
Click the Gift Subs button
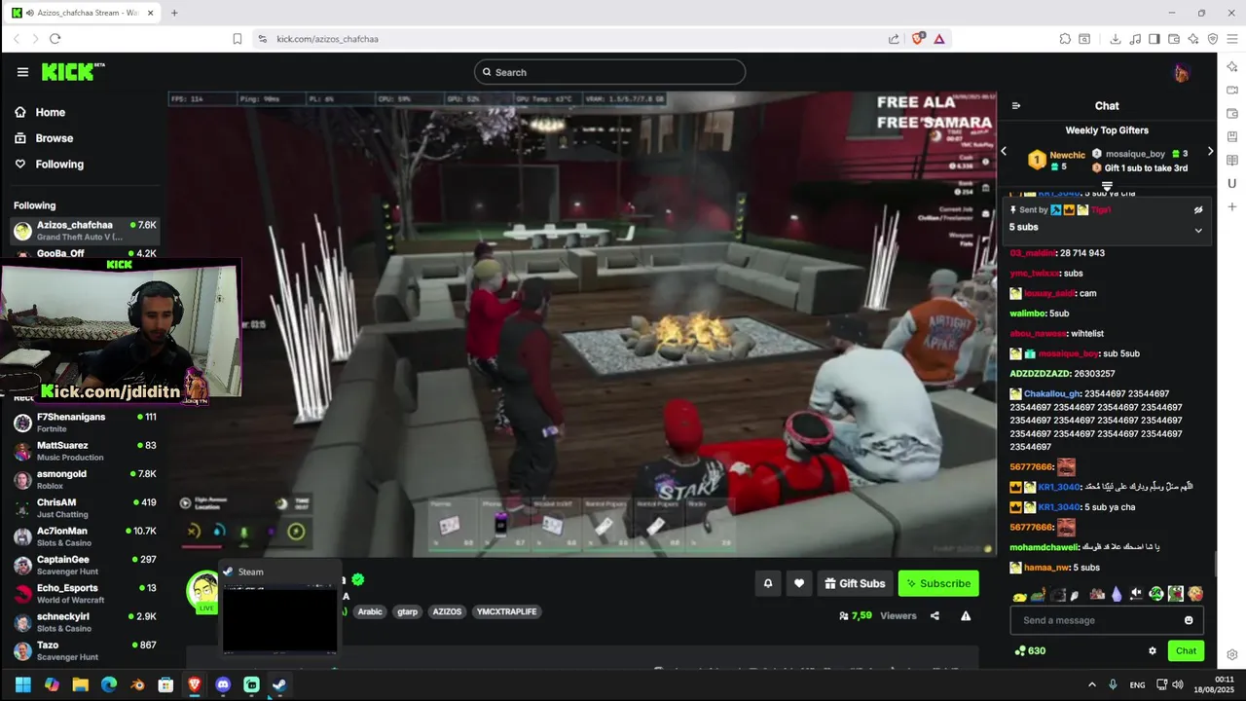(x=854, y=583)
